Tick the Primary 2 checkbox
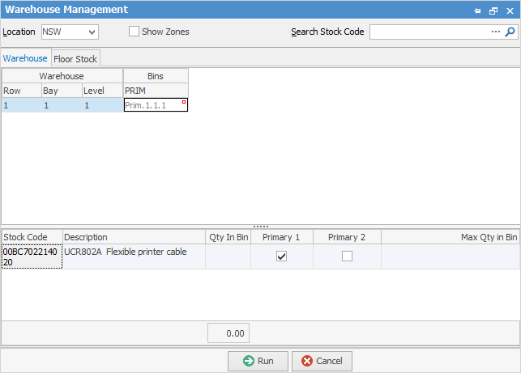 click(x=347, y=256)
